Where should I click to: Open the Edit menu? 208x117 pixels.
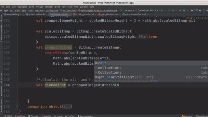(8, 7)
